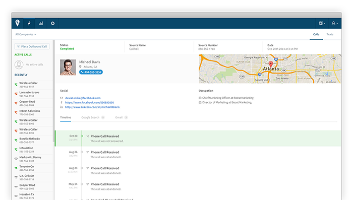Click the LinkedIn icon under Social
Screen dimensions: 353x200
62,107
